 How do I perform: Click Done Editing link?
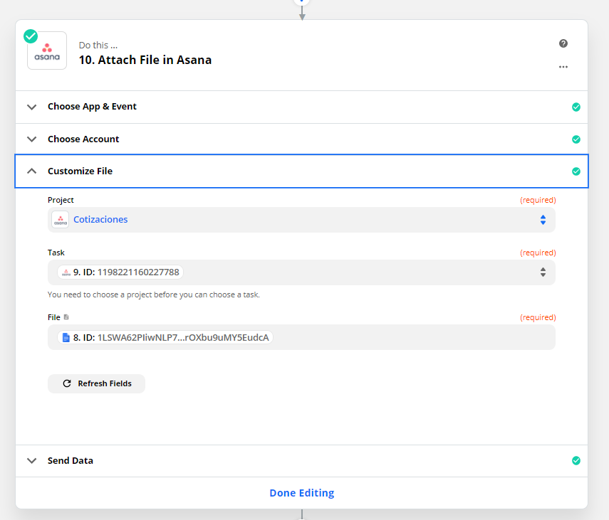[x=302, y=493]
